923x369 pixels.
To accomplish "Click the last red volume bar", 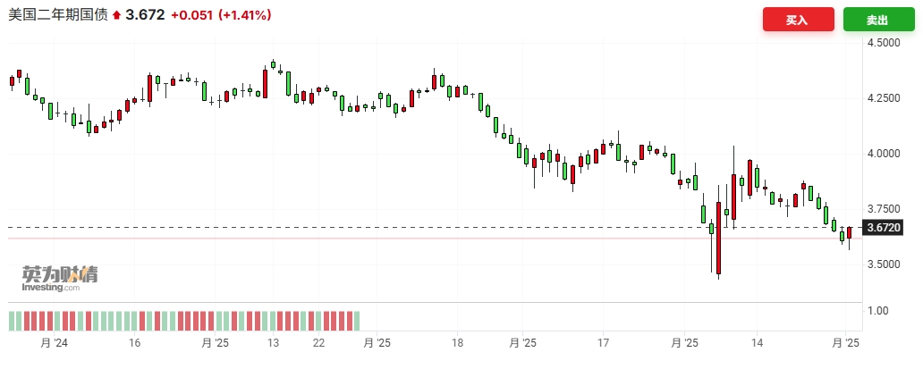I will click(x=348, y=321).
